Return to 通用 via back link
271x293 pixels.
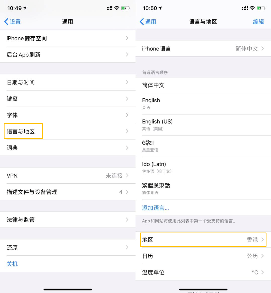(150, 22)
